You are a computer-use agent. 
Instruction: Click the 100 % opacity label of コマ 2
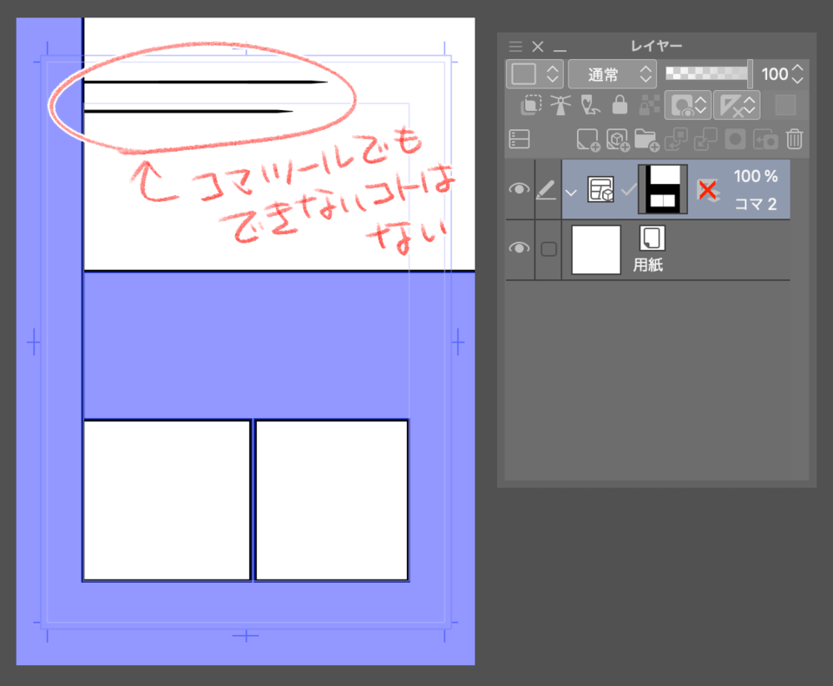(x=756, y=176)
